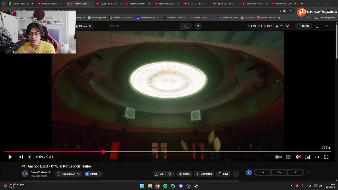Switch to Spectral Scream tab
The height and width of the screenshot is (190, 338).
click(x=138, y=4)
